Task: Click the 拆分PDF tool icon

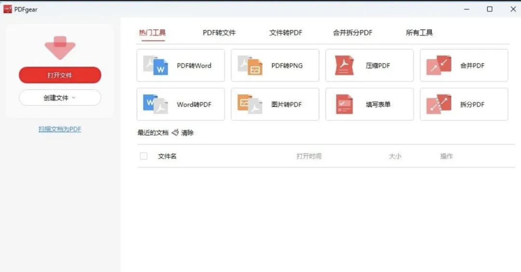Action: [x=439, y=104]
